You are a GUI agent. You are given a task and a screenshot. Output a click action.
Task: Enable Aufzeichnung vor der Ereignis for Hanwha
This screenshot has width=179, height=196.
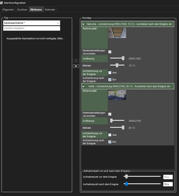click(110, 73)
